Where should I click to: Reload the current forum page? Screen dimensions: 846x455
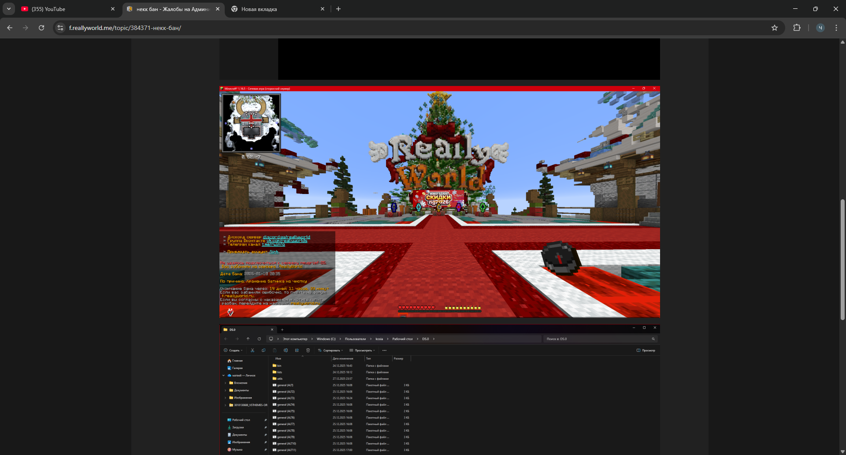pyautogui.click(x=41, y=28)
